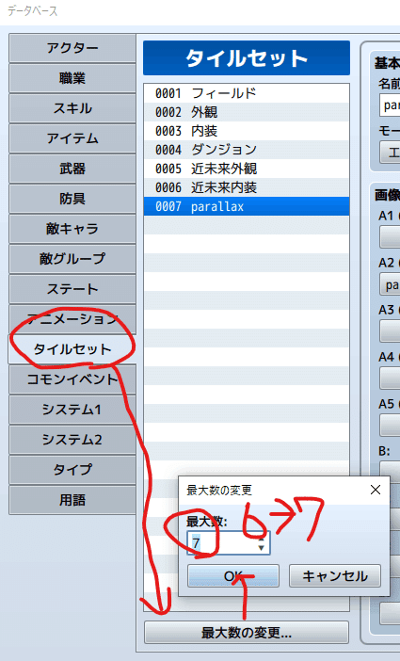Switch to the システム1 tab
400x661 pixels.
point(72,410)
